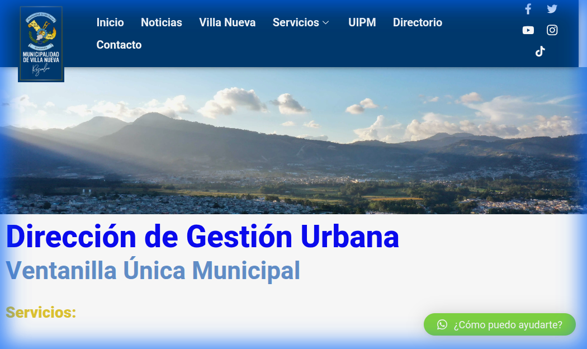The image size is (587, 349).
Task: Click the Municipalidad de Villa Nueva logo
Action: click(x=41, y=44)
